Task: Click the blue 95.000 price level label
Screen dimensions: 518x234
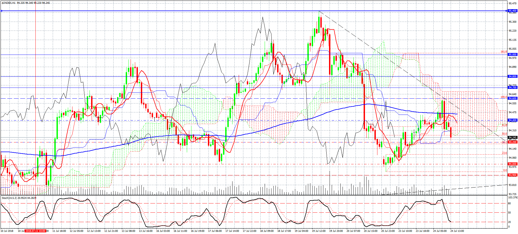Action: point(512,54)
